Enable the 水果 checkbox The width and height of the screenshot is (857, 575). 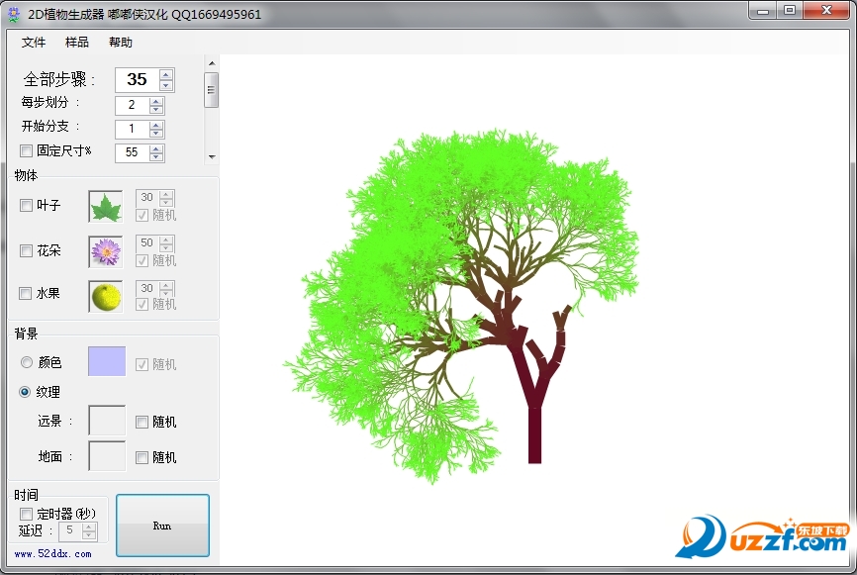25,294
